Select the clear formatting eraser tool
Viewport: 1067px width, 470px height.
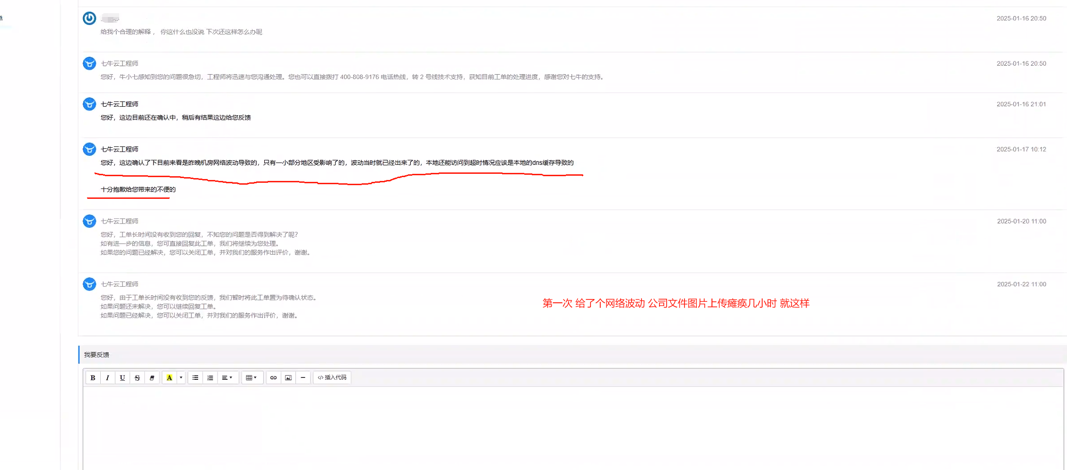coord(152,377)
